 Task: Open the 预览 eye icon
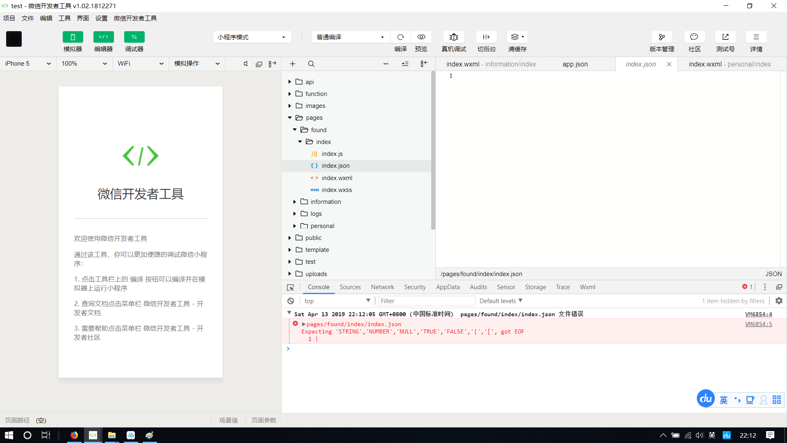coord(421,37)
